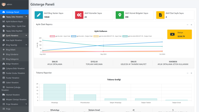Click the list icon beside Blog Kategorisi
Viewport: 199px width, 112px height.
[x=3, y=59]
